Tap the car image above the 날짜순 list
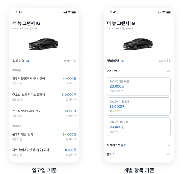 click(43, 44)
